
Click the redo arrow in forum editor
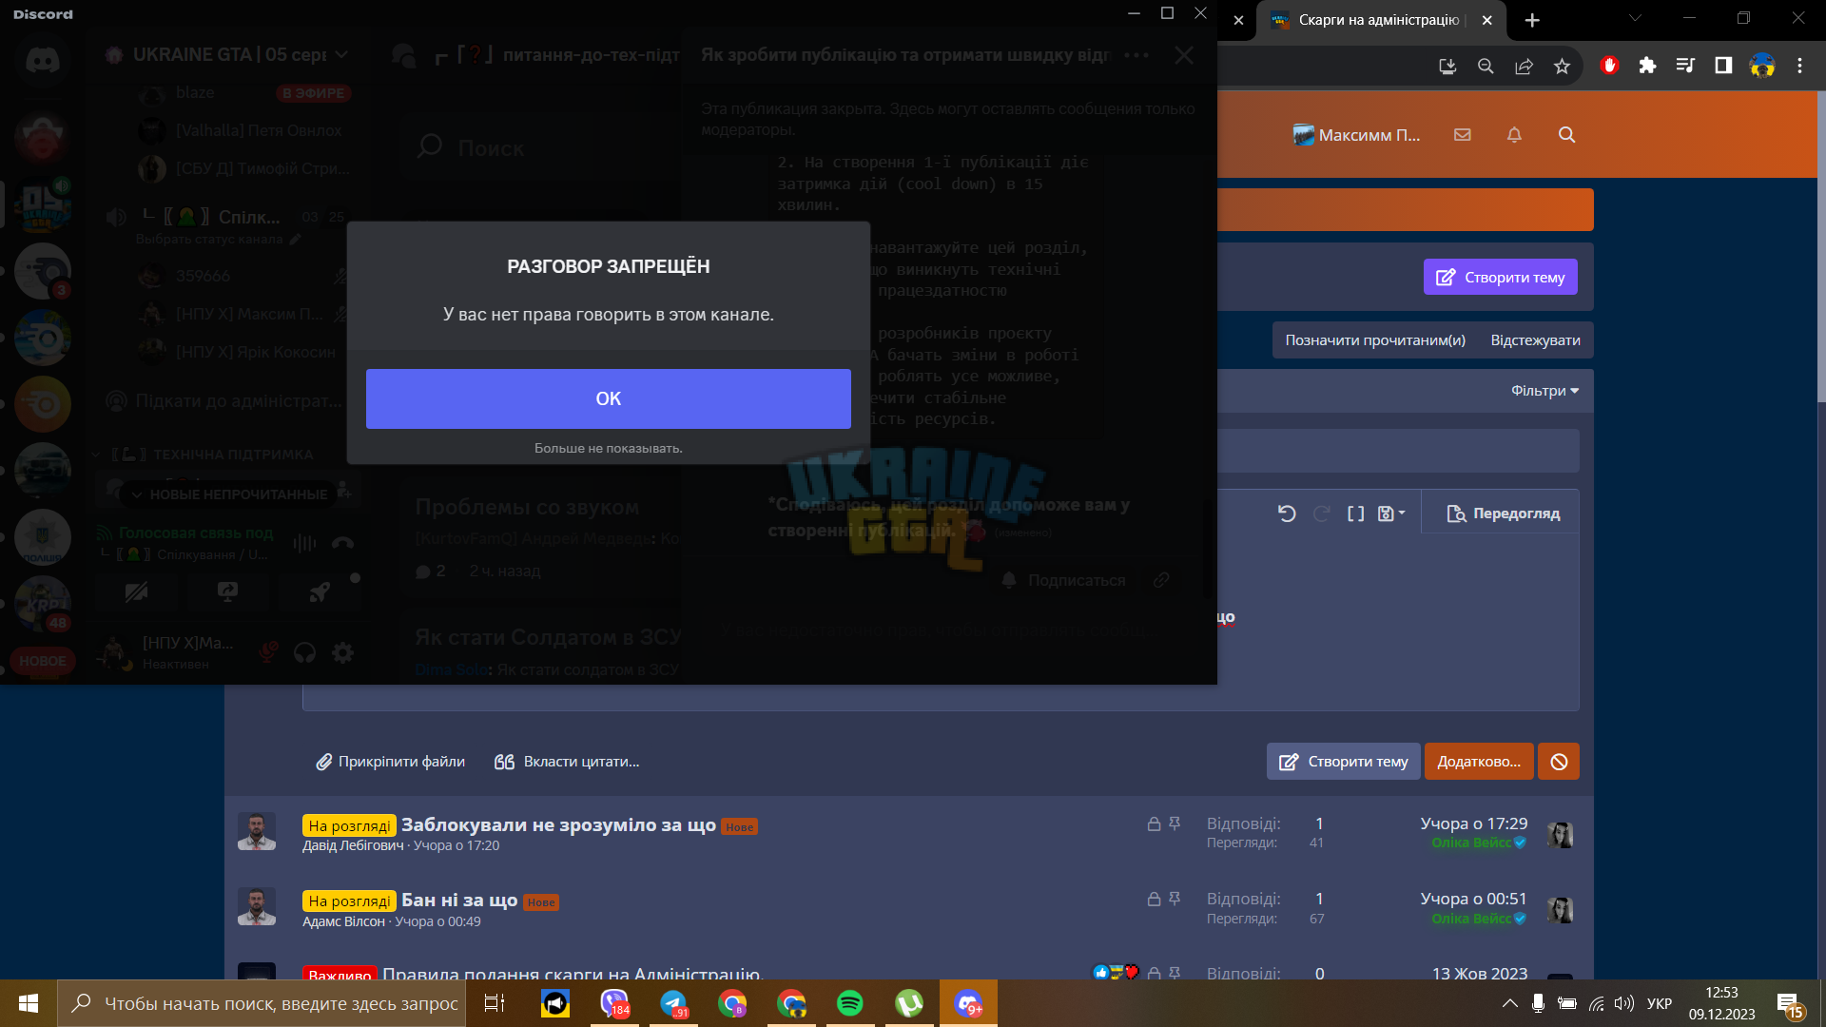1322,513
